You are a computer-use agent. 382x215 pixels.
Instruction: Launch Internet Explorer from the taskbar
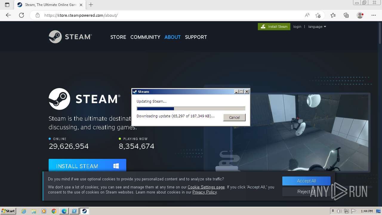tap(24, 211)
